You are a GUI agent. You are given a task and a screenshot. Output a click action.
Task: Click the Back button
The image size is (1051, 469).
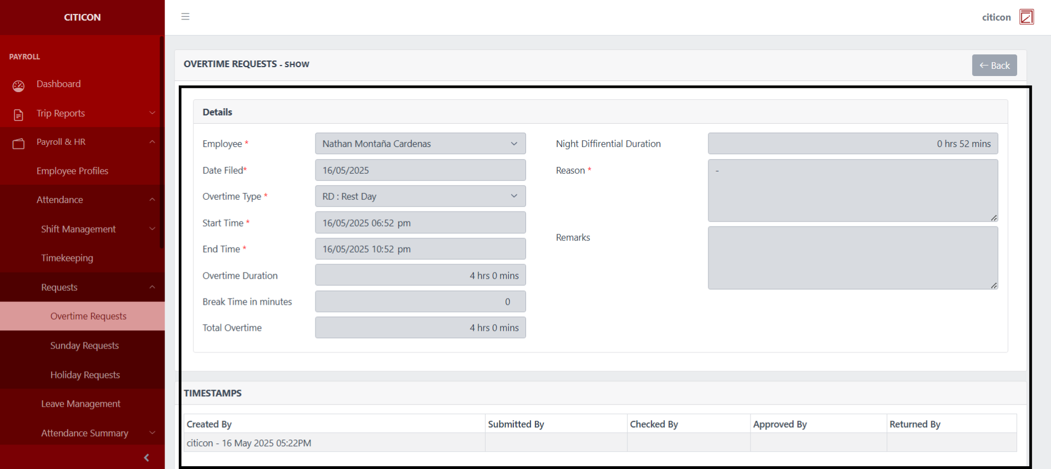click(x=994, y=65)
